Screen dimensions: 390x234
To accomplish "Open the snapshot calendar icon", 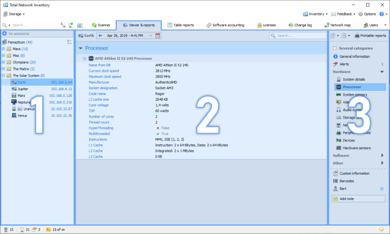I will [158, 36].
